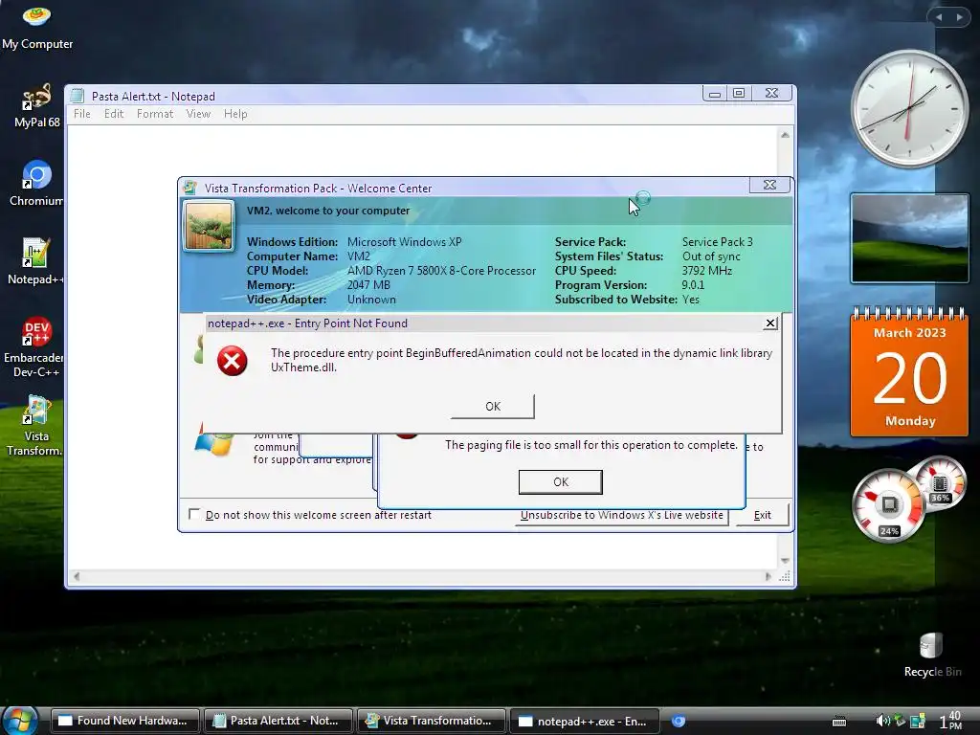This screenshot has width=980, height=735.
Task: Click 'The paging file is too small' message
Action: click(591, 445)
